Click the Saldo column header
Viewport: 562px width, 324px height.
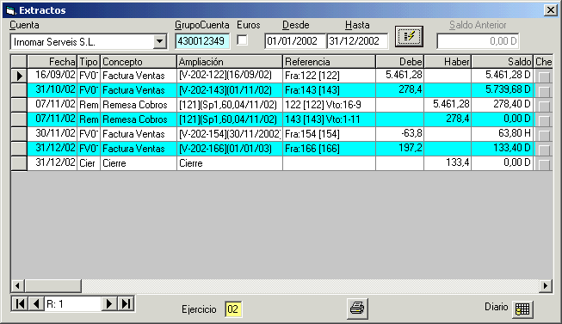click(502, 62)
